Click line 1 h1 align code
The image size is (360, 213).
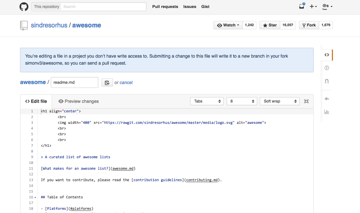click(61, 111)
